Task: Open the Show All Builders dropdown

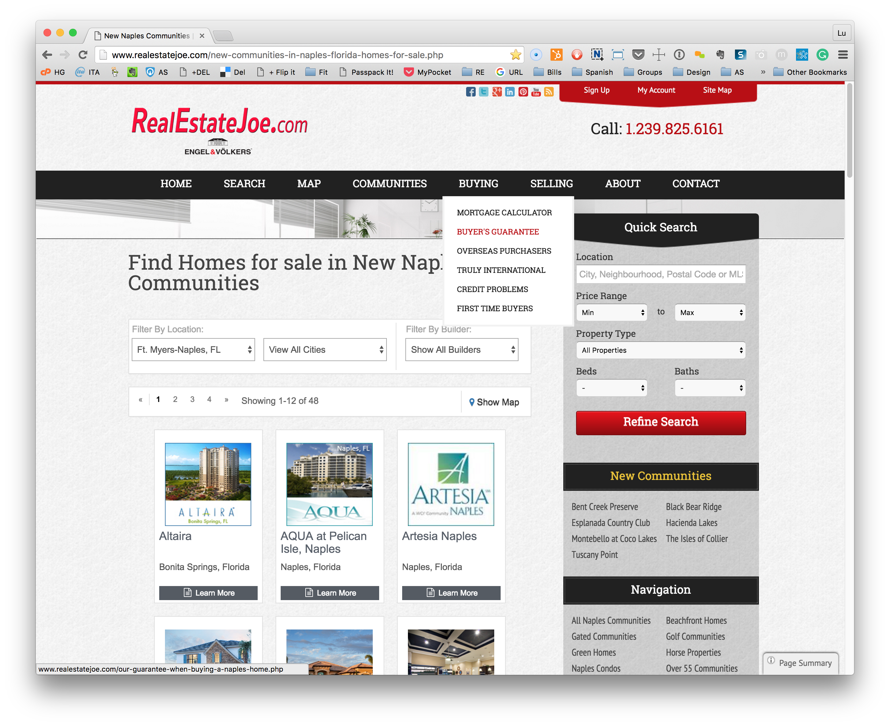Action: [462, 350]
